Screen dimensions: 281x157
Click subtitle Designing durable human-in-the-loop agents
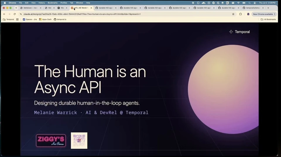[x=87, y=103]
